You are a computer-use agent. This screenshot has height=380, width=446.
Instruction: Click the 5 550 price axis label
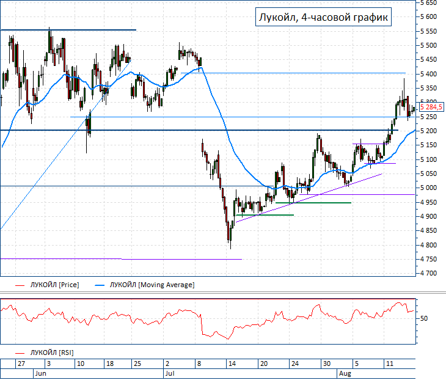tap(428, 31)
